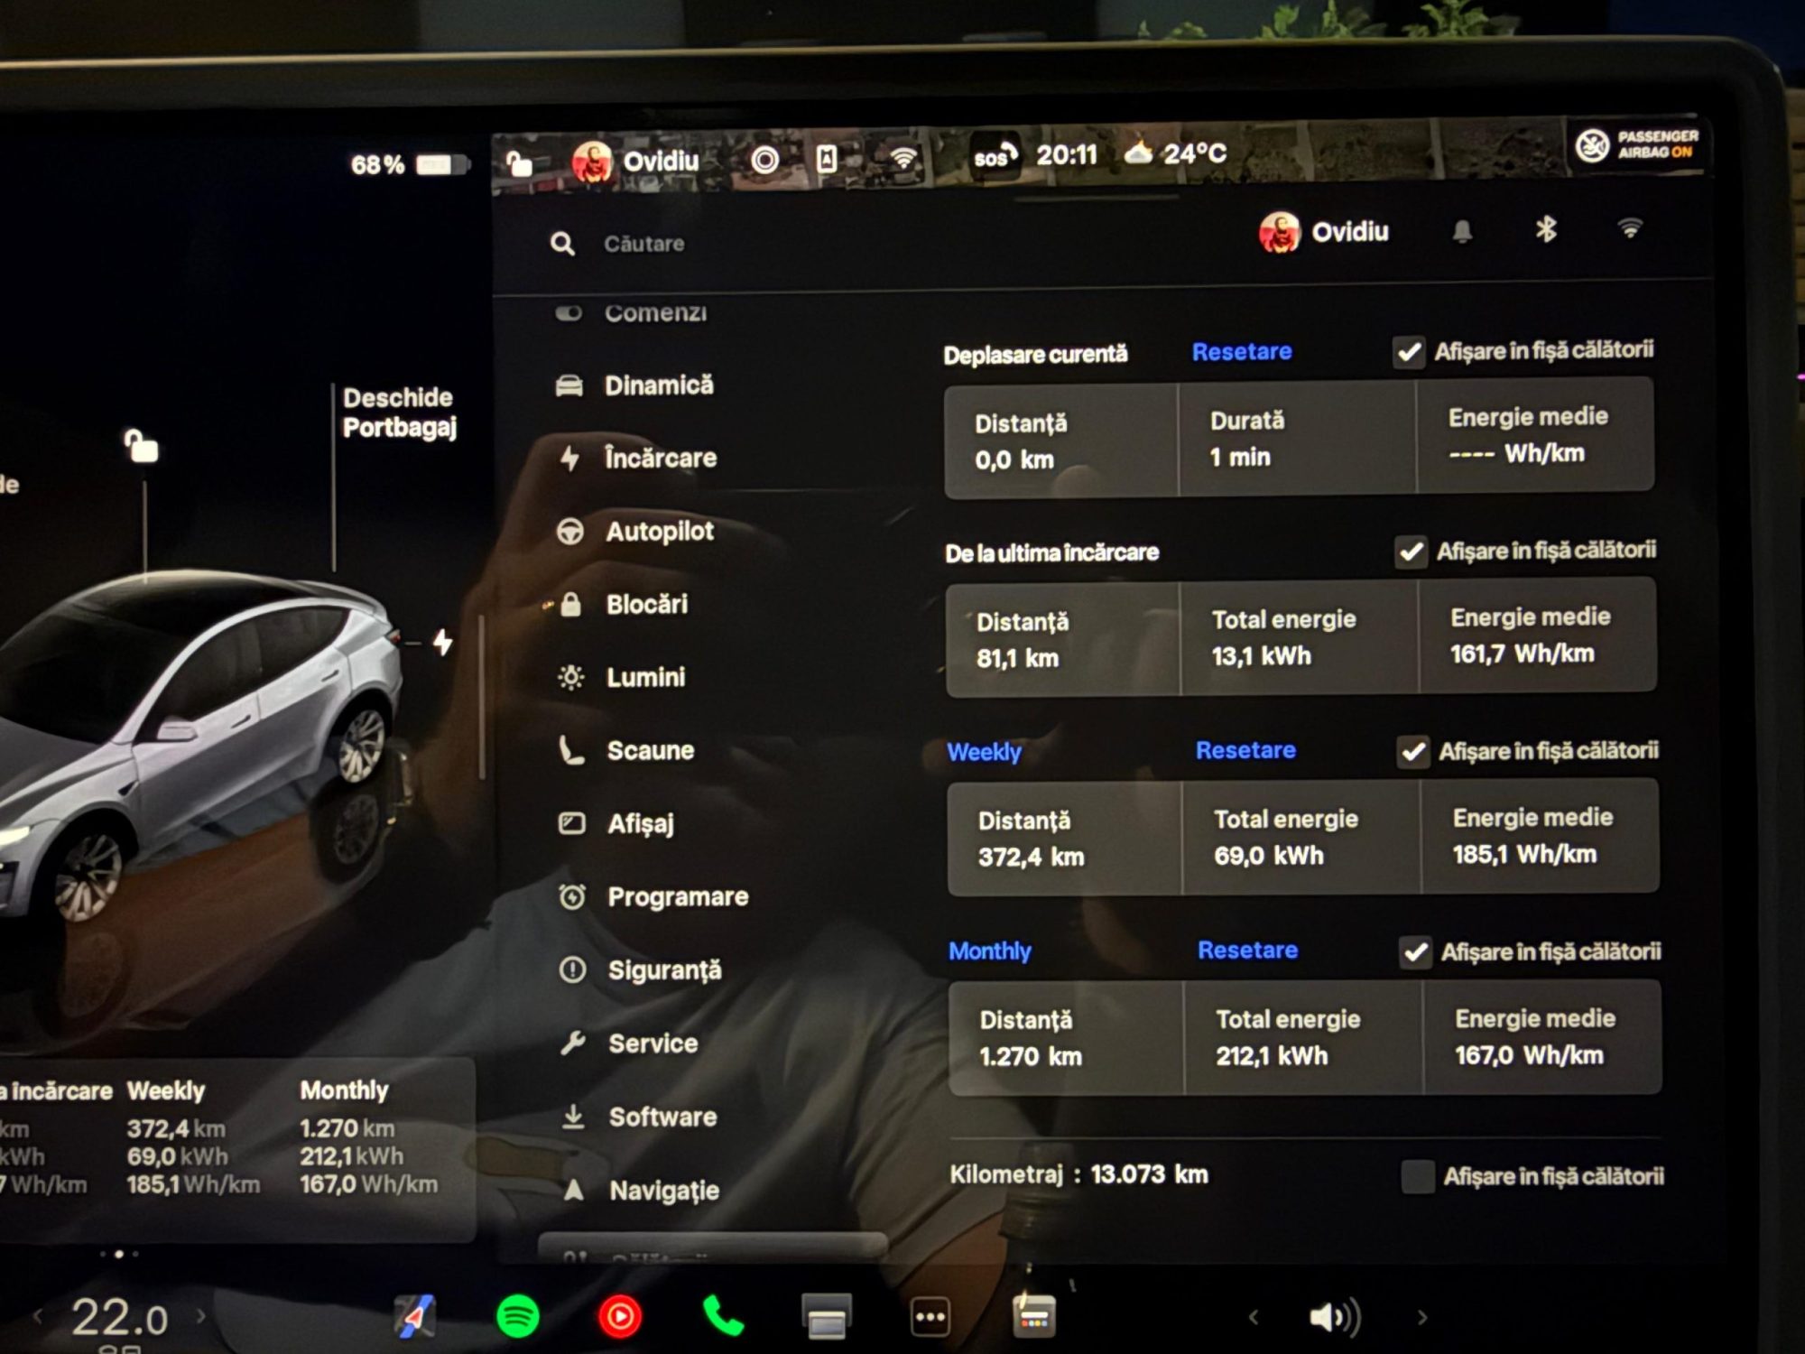Reset the Deplasare curentă trip
Viewport: 1805px width, 1354px height.
1242,352
